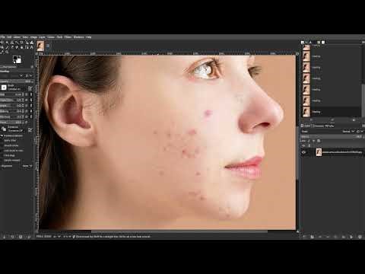Toggle the Lock brush to view checkbox

tap(12, 151)
